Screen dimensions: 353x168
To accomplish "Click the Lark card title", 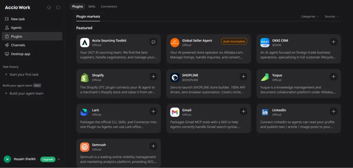I will coord(95,110).
